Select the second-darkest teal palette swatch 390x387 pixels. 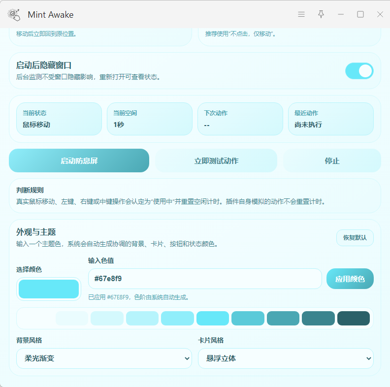(318, 319)
